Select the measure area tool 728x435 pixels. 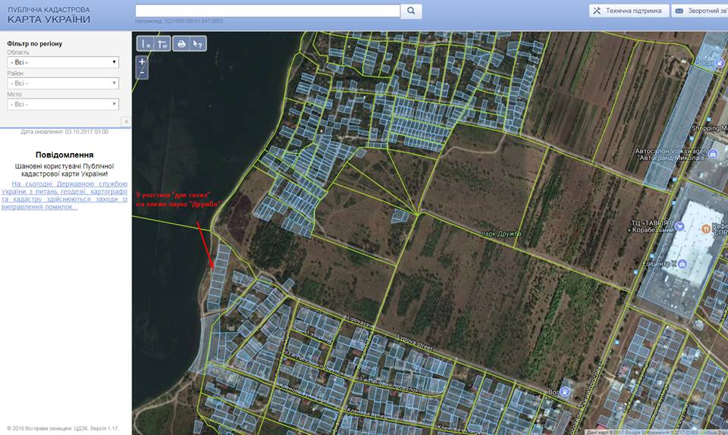pos(162,44)
